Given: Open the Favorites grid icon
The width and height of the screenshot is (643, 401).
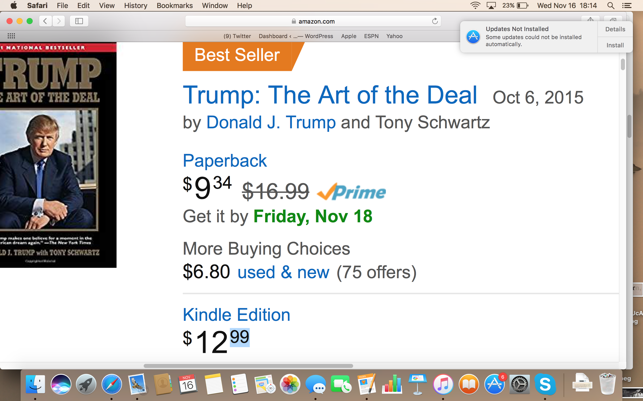Looking at the screenshot, I should pos(11,36).
